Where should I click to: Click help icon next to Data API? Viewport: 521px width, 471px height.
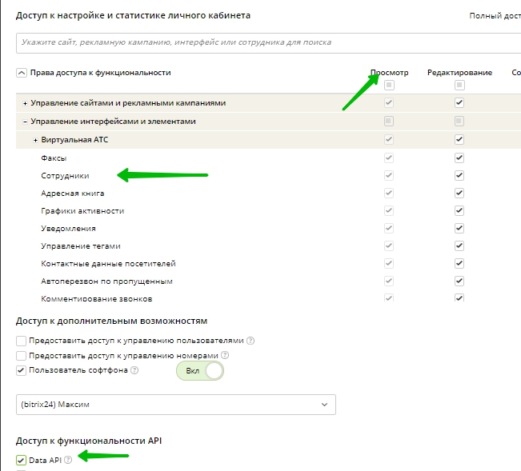click(68, 460)
